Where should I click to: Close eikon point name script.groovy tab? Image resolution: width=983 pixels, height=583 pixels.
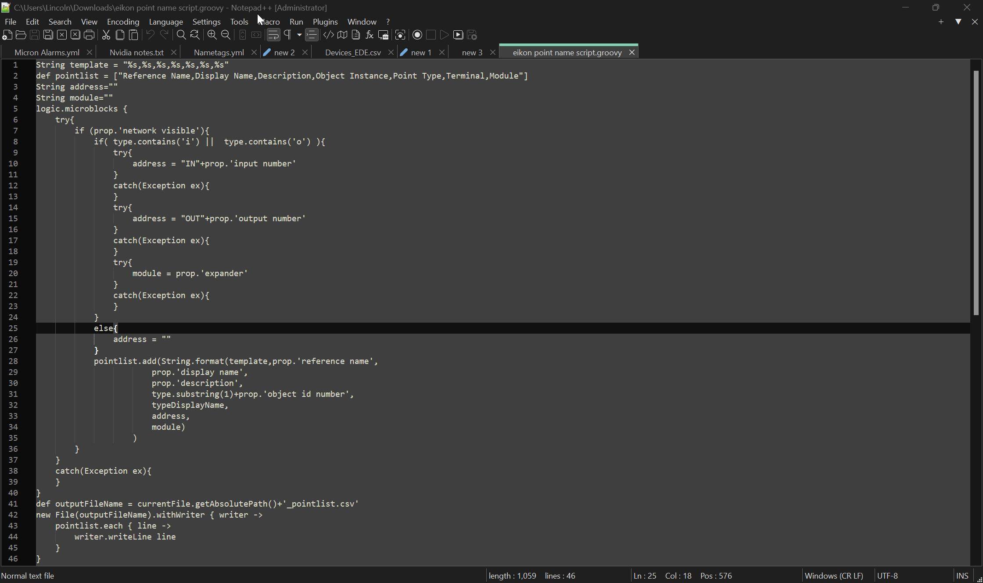click(632, 52)
